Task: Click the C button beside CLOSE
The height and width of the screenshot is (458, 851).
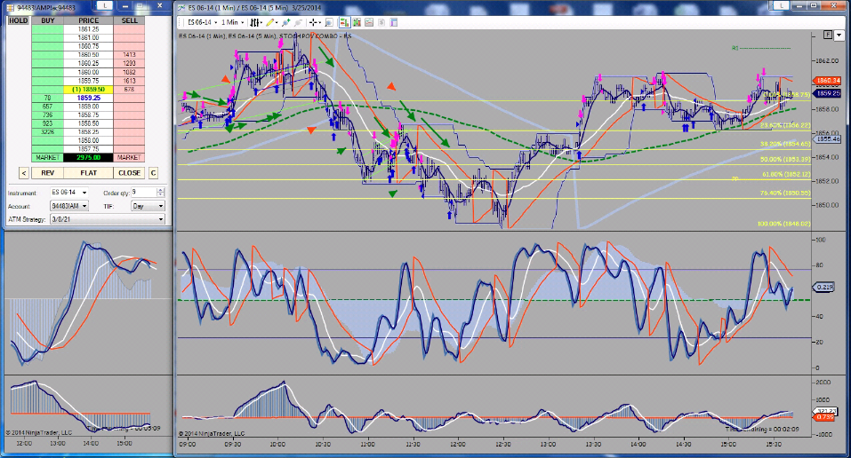Action: [x=153, y=173]
